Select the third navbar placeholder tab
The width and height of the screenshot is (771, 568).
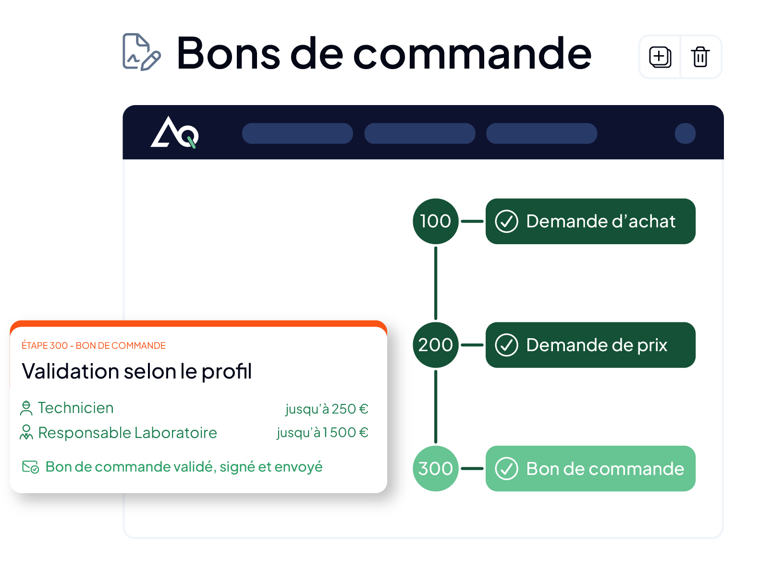coord(542,133)
